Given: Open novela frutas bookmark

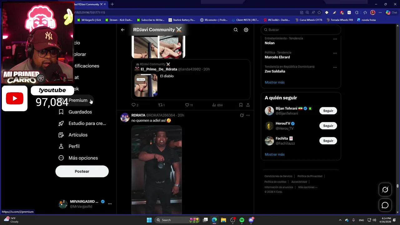Looking at the screenshot, I should click(x=367, y=20).
